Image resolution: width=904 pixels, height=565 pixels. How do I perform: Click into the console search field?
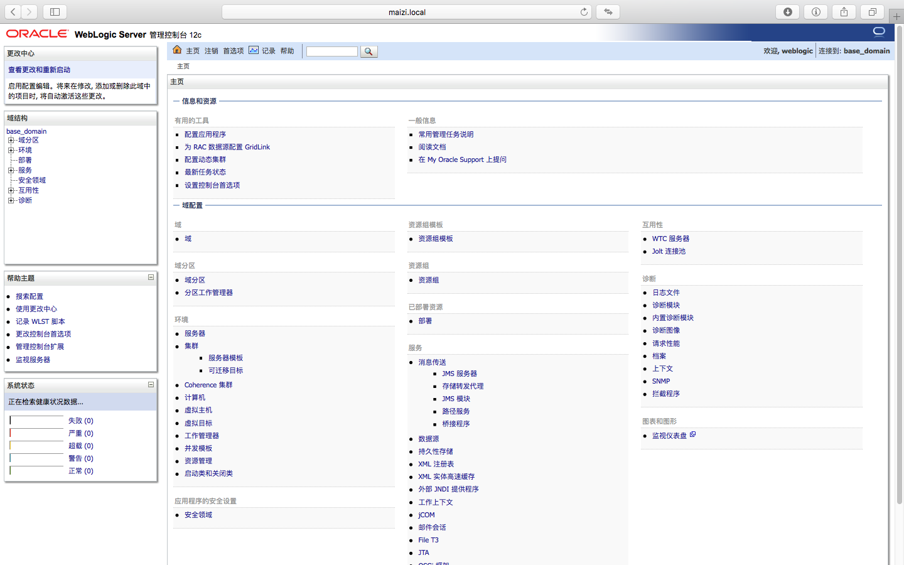pyautogui.click(x=332, y=51)
